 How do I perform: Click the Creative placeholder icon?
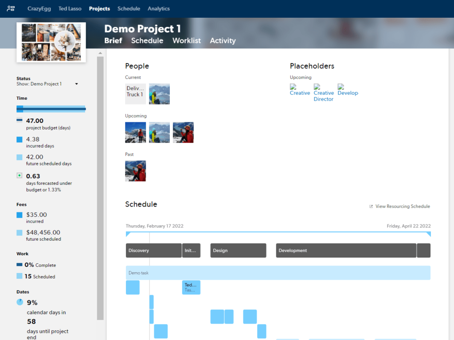pyautogui.click(x=293, y=87)
